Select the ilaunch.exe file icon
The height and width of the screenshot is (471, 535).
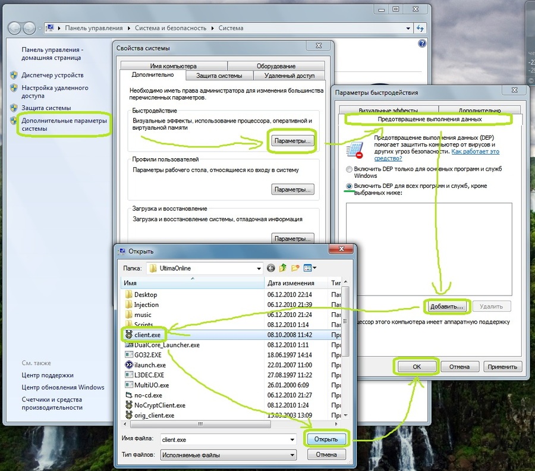pyautogui.click(x=128, y=365)
